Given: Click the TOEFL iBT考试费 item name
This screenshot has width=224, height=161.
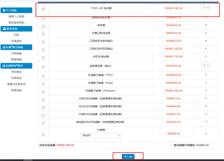Looking at the screenshot, I should pos(101,8).
